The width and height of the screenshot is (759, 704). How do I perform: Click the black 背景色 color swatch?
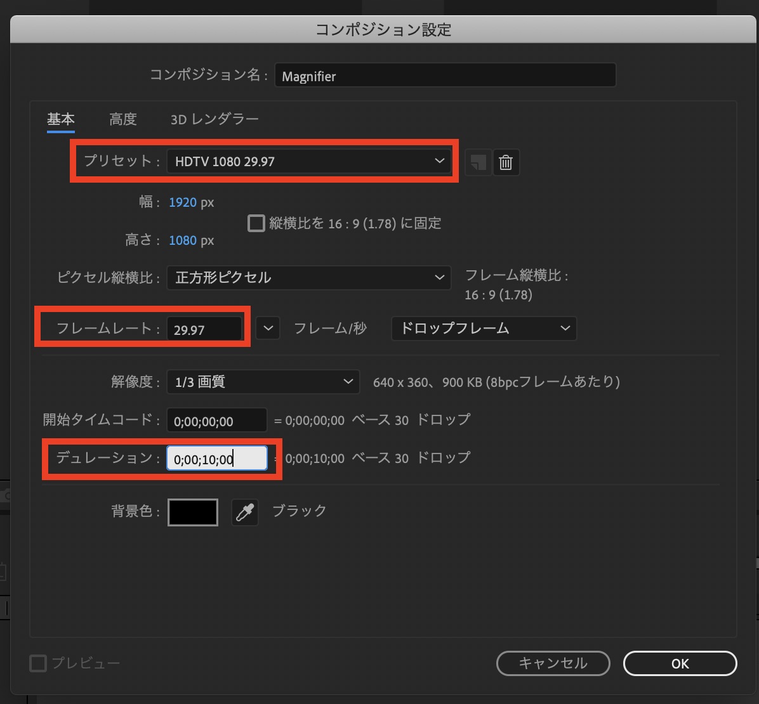click(192, 512)
